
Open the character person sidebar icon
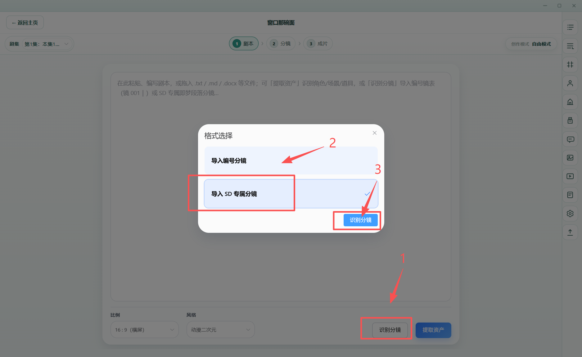[x=570, y=83]
